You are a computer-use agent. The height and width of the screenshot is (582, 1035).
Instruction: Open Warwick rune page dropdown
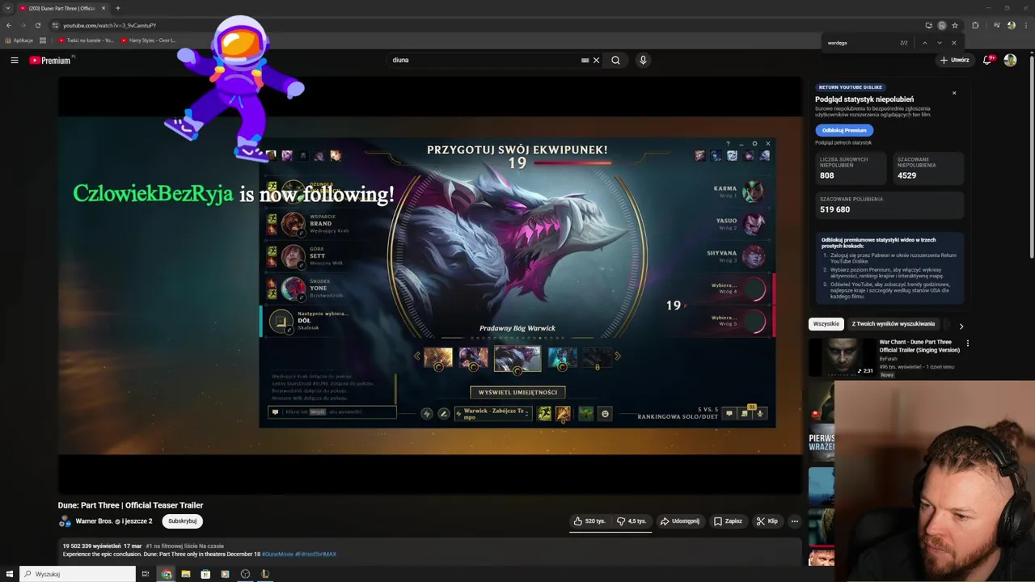tap(493, 414)
